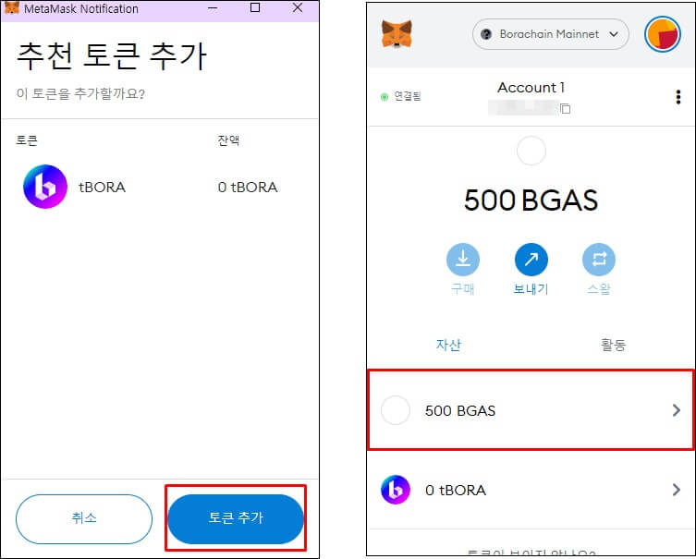Open the Borachain Mainnet network dropdown
This screenshot has height=559, width=696.
click(550, 34)
